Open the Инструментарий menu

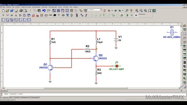[53, 7]
